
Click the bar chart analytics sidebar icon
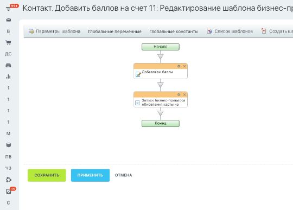click(8, 77)
